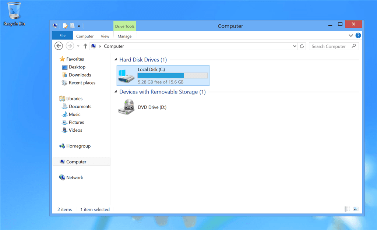This screenshot has height=230, width=377.
Task: Switch to large thumbnails view in status bar
Action: coord(356,209)
